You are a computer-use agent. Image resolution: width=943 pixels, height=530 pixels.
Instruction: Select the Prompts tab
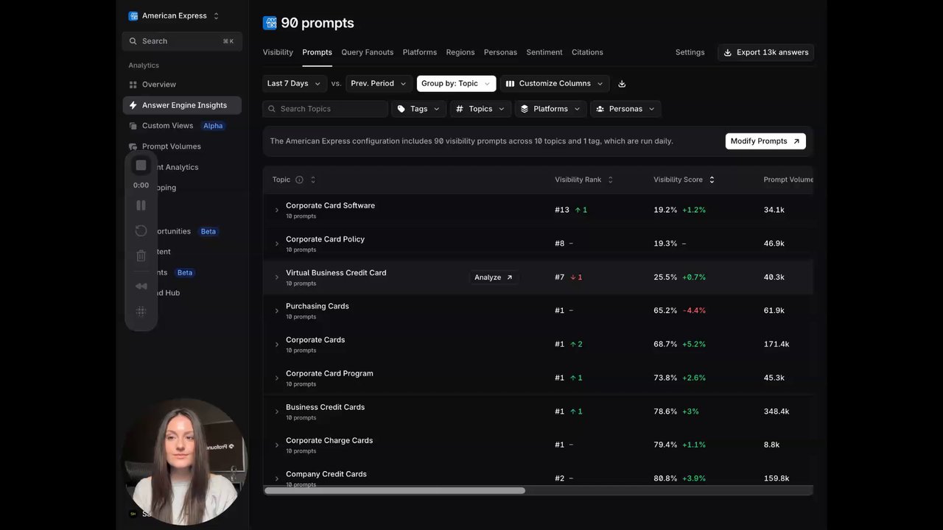317,52
